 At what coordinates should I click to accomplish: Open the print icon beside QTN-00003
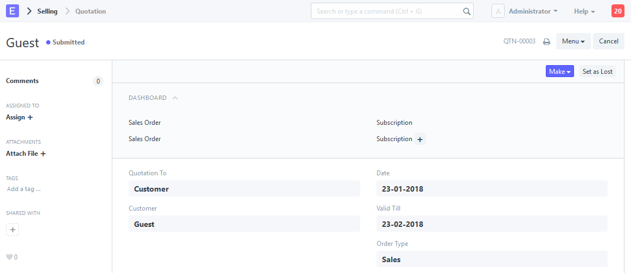[x=546, y=42]
